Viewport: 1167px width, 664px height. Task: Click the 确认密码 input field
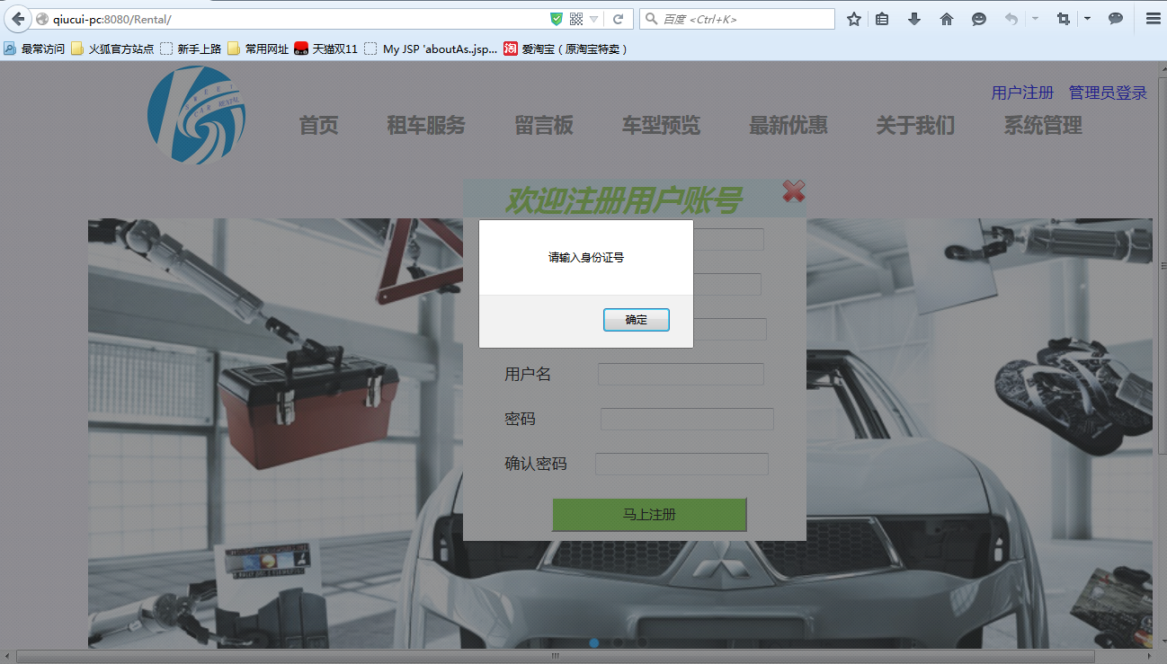pos(681,464)
